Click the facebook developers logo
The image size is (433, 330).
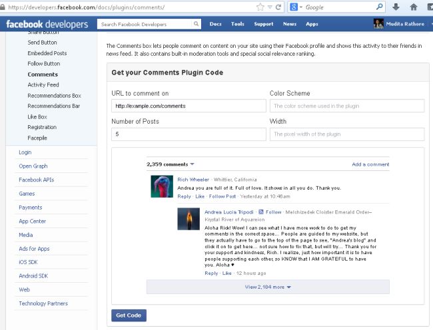(47, 24)
